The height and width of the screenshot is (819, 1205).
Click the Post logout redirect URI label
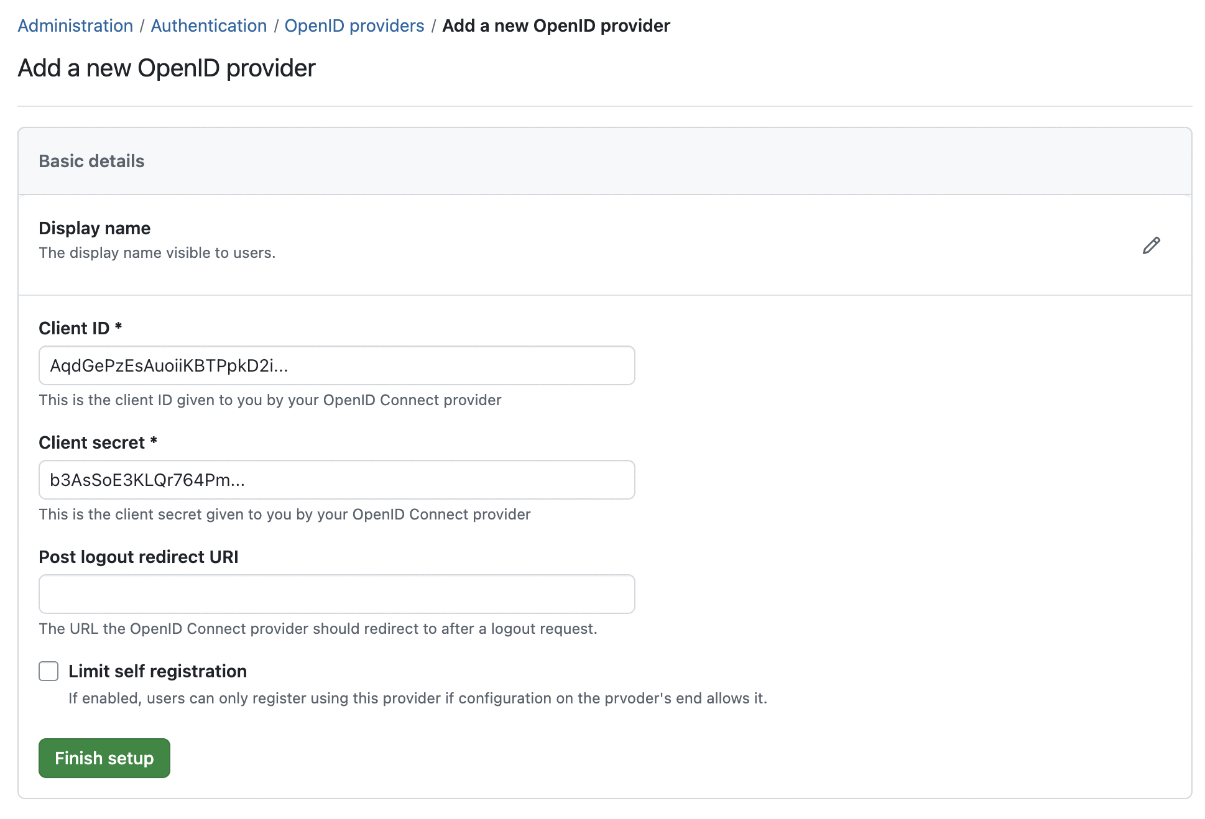coord(138,557)
